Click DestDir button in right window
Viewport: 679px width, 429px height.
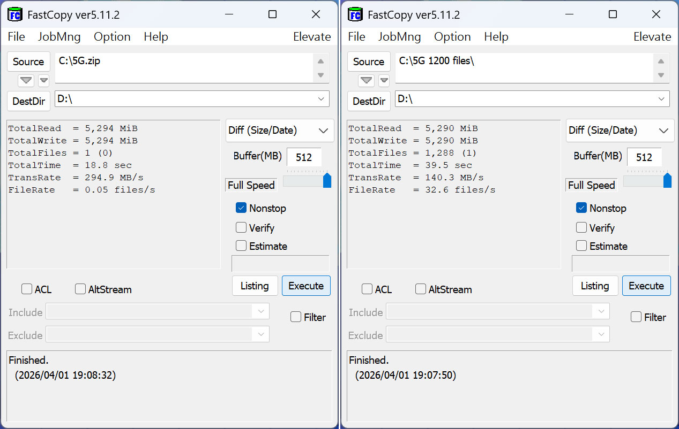point(369,101)
